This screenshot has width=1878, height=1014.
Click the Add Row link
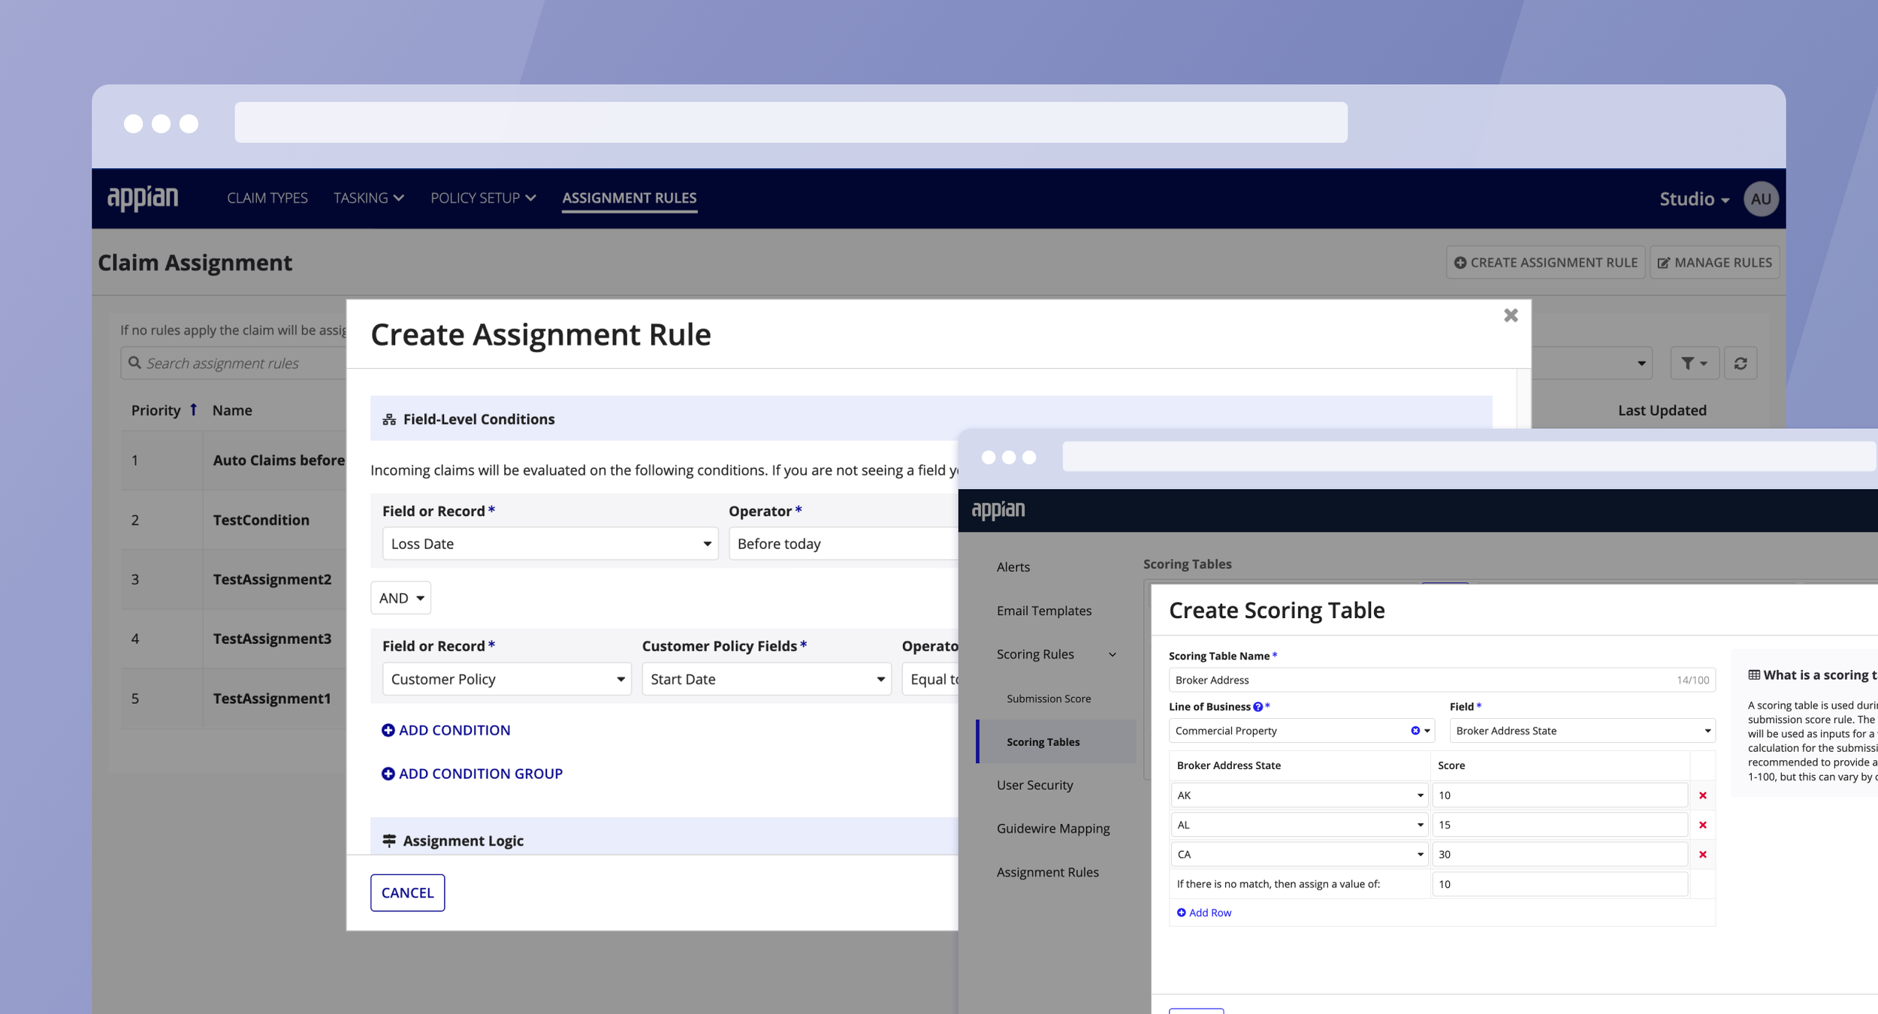tap(1203, 913)
